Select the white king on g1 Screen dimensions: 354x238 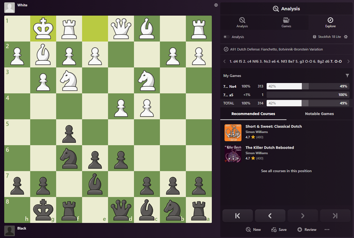[43, 29]
